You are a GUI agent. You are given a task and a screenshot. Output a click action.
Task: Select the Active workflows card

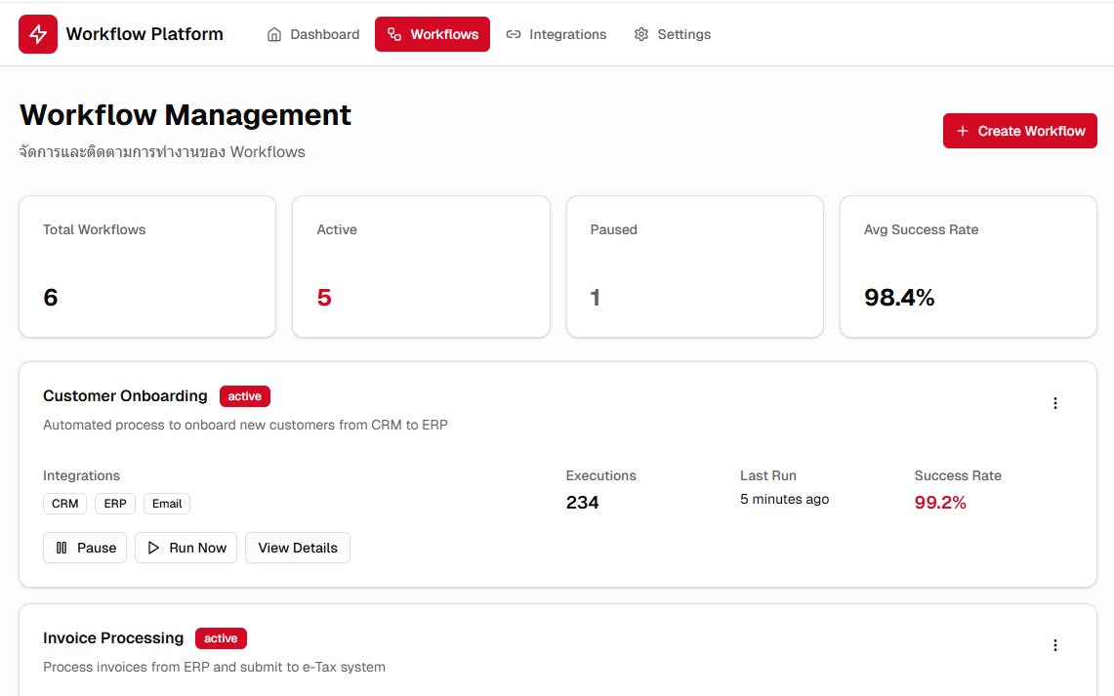(x=422, y=266)
